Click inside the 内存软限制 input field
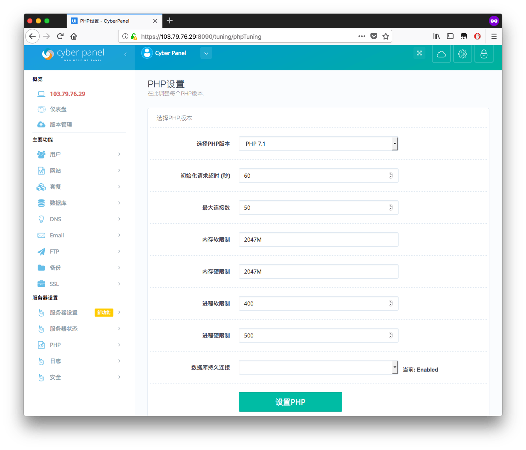This screenshot has width=526, height=450. click(x=318, y=239)
